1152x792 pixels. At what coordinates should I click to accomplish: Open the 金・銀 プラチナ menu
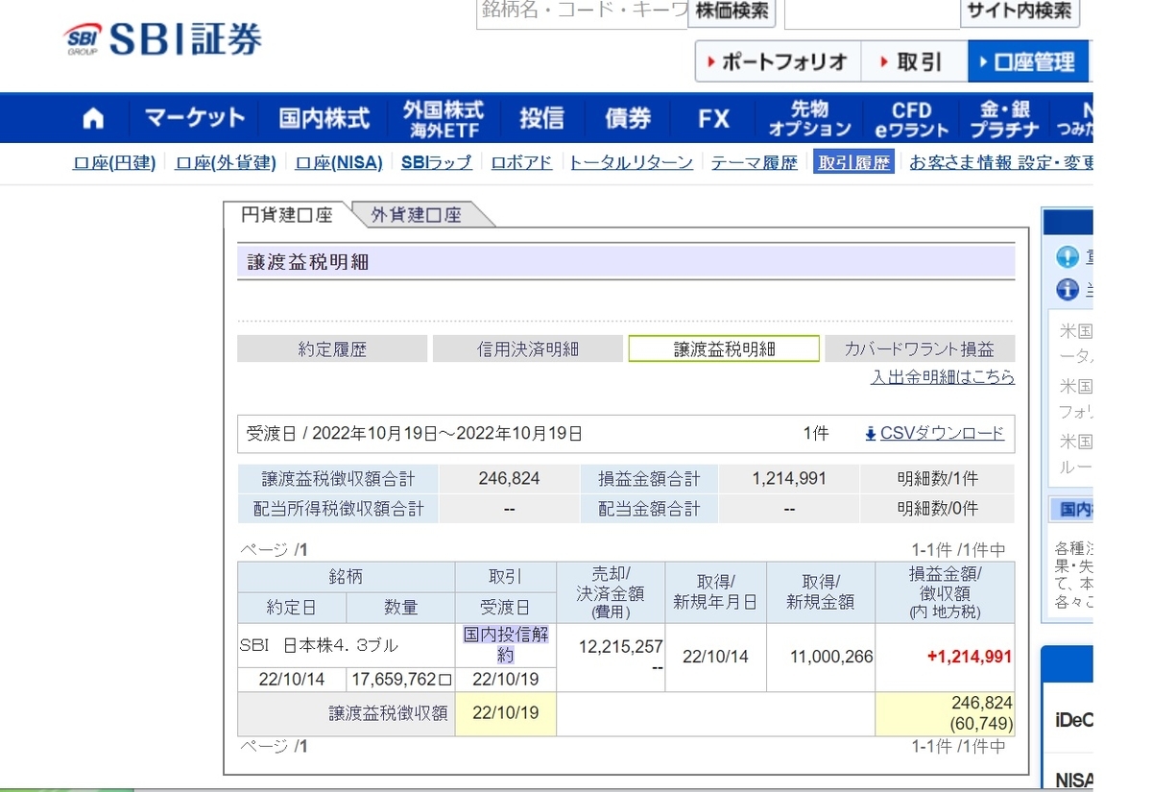(1004, 119)
